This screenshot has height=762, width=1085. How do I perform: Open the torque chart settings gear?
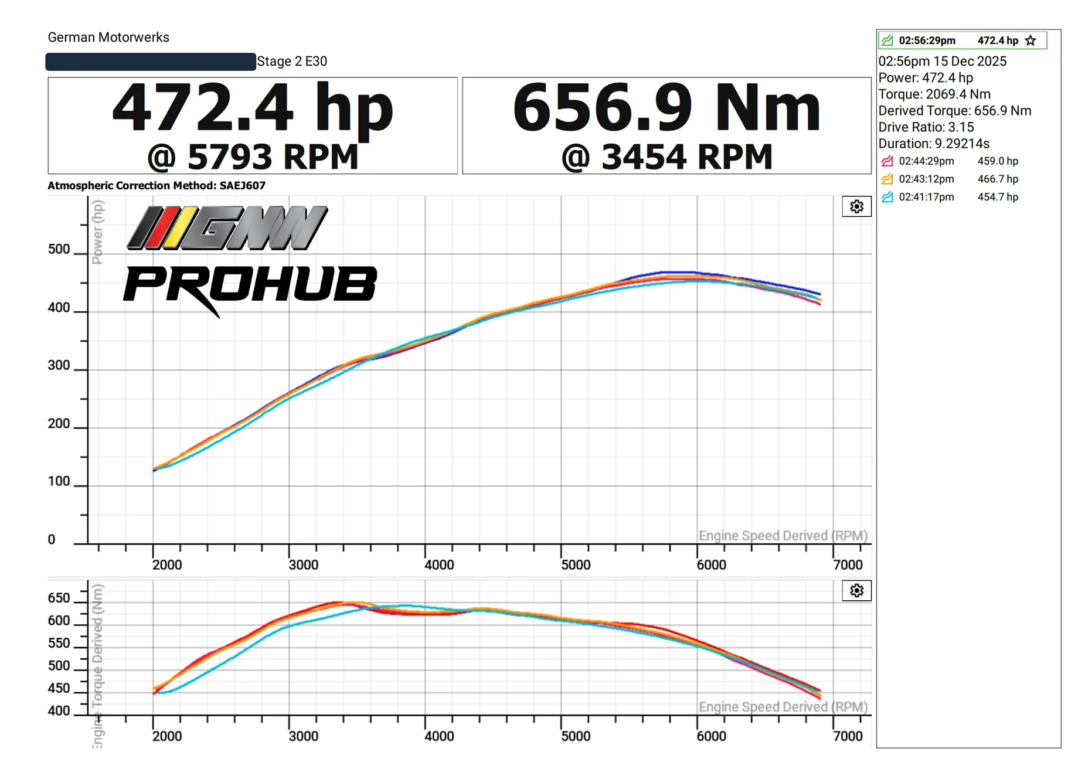point(856,590)
